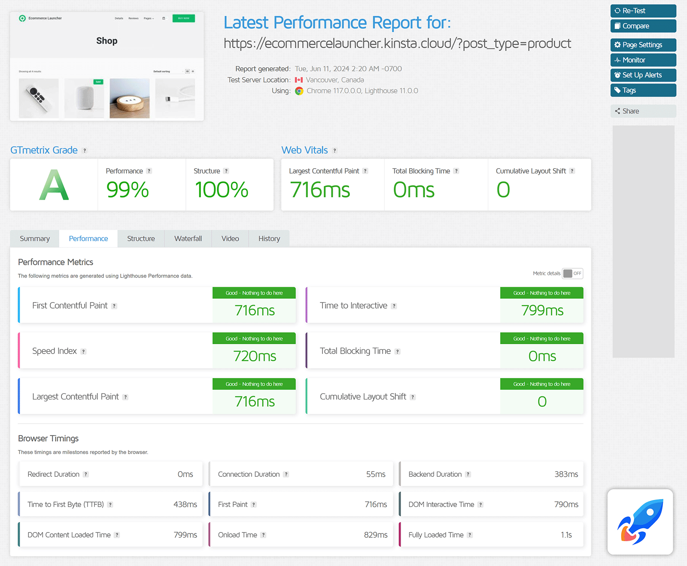Click the Re-Test button
This screenshot has width=687, height=566.
643,11
